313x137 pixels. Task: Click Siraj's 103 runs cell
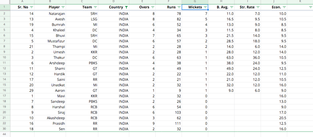click(168, 113)
